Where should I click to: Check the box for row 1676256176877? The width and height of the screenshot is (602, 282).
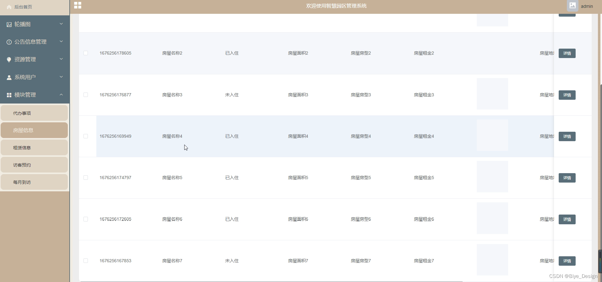[86, 95]
